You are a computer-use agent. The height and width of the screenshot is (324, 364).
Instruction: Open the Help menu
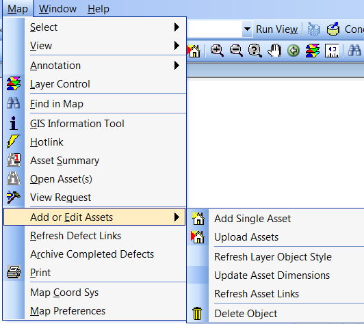(x=99, y=9)
